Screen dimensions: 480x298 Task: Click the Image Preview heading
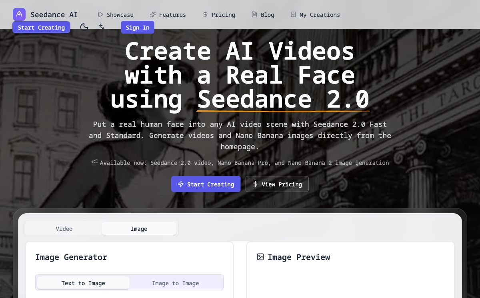pos(299,257)
